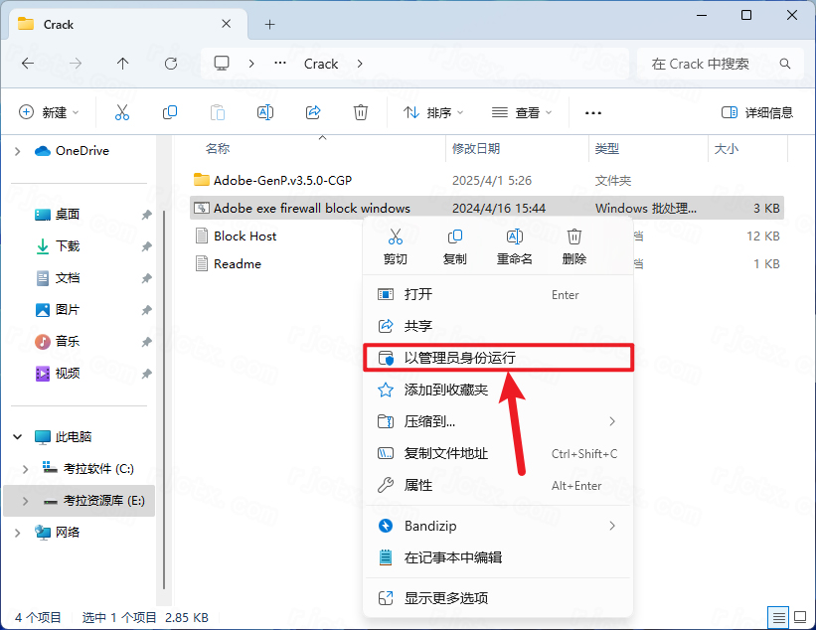Refresh the current folder view

click(x=170, y=64)
